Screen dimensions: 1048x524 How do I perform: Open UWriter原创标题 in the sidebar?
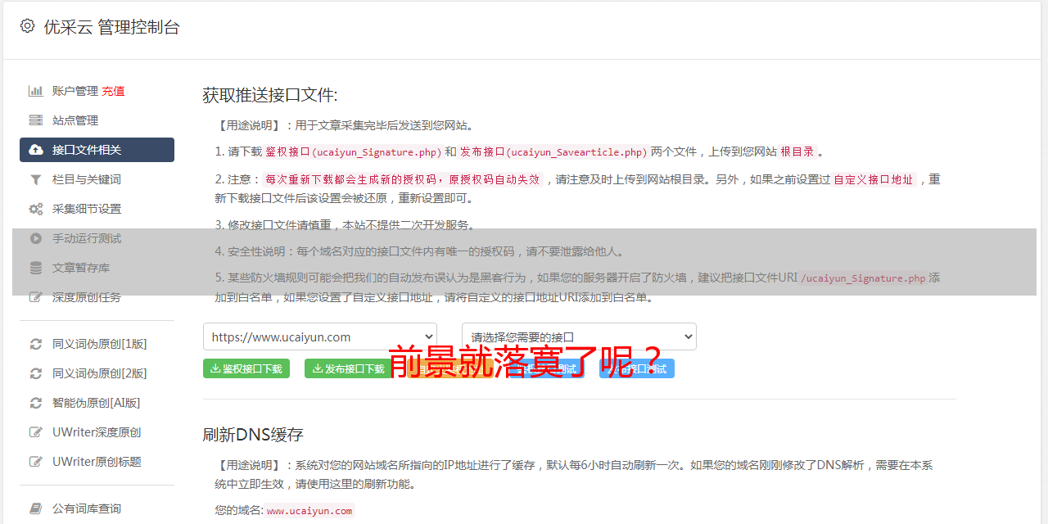97,462
